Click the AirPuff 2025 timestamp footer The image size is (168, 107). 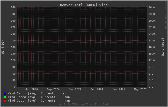(x=84, y=104)
